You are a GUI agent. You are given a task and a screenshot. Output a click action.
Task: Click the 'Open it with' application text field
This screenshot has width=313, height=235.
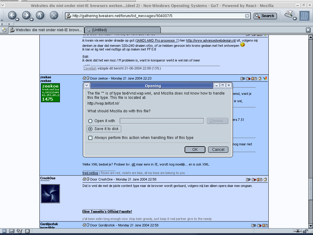point(162,121)
